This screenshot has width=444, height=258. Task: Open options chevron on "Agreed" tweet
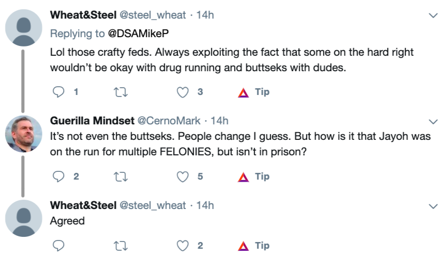433,206
